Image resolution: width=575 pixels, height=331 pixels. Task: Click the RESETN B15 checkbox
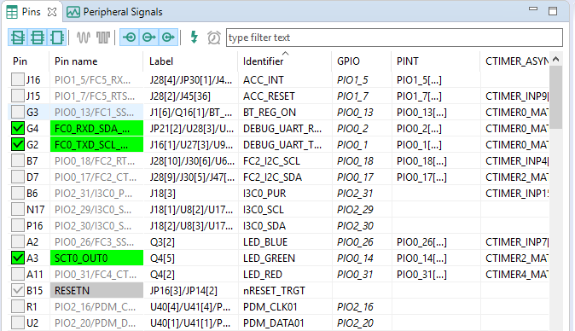coord(18,290)
